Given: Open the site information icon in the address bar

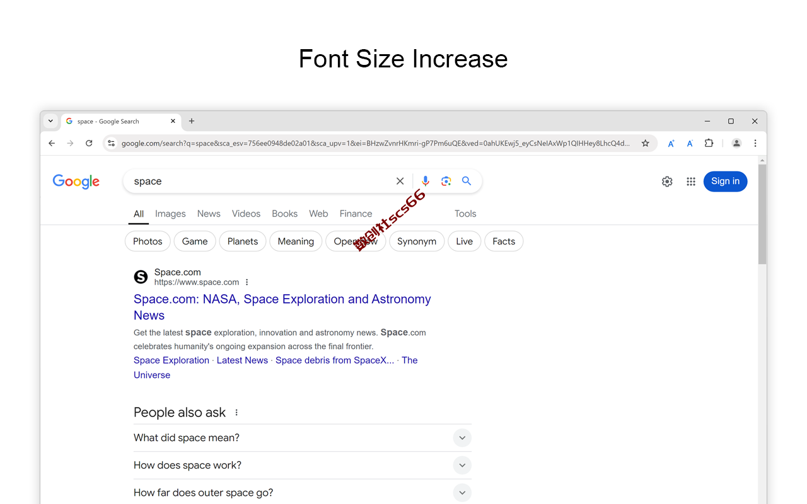Looking at the screenshot, I should [x=112, y=144].
